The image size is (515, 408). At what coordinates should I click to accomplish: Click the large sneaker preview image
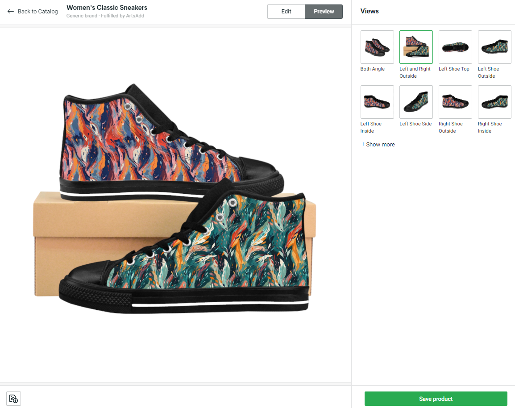176,201
